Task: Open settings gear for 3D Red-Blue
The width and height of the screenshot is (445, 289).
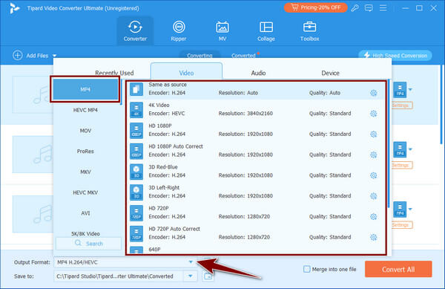Action: pyautogui.click(x=374, y=175)
